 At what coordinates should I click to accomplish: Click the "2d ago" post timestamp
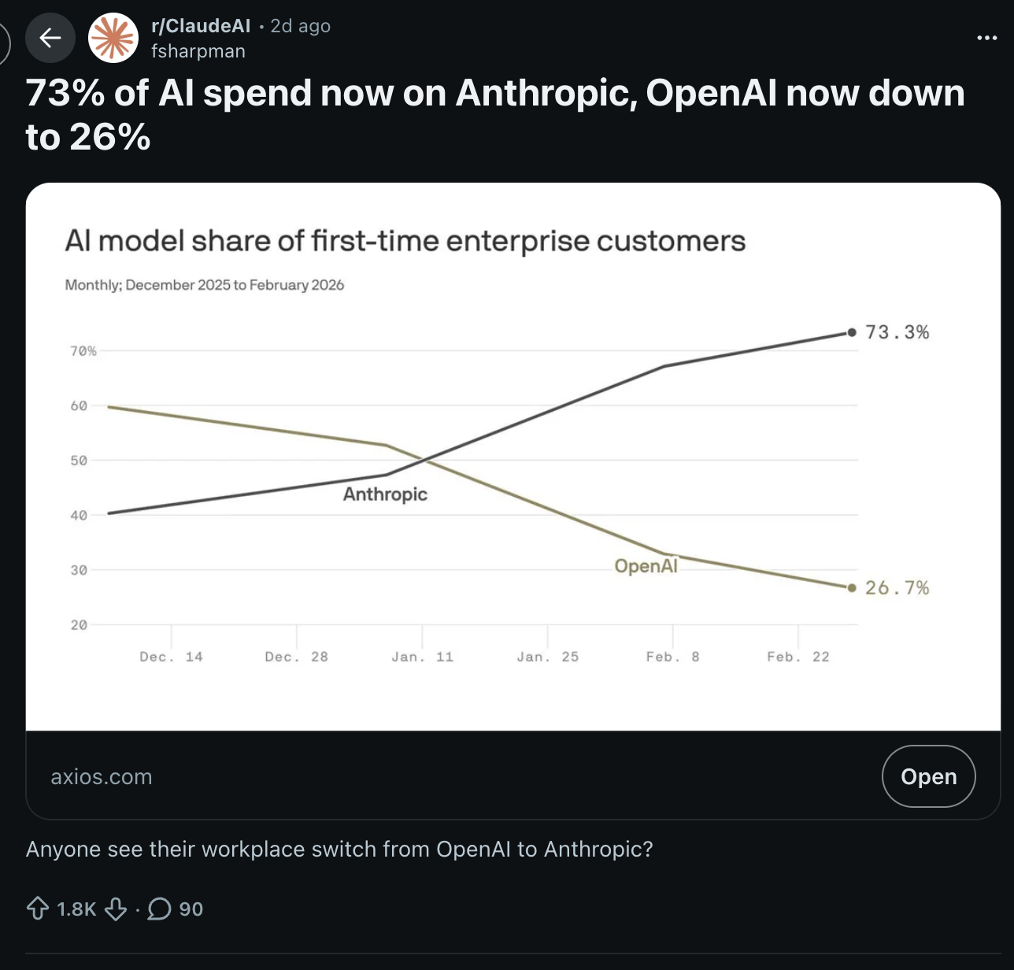click(301, 26)
